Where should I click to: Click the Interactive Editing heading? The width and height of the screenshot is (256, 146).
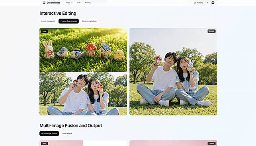(x=58, y=13)
